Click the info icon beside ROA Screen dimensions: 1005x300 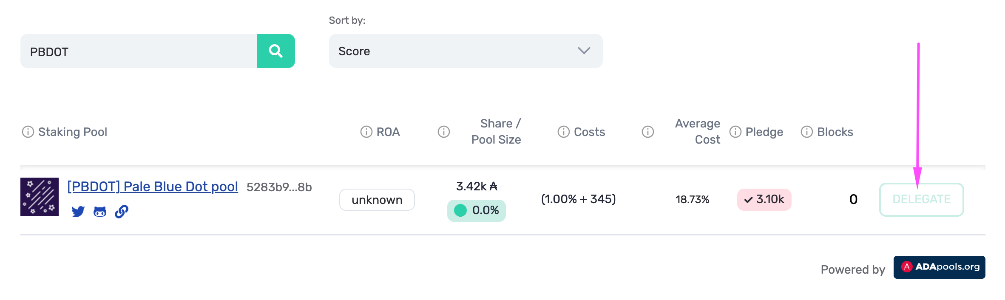[366, 132]
